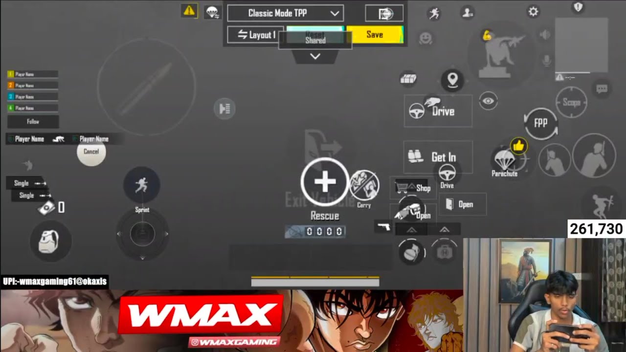This screenshot has width=626, height=352.
Task: Tap the pistol weapon icon
Action: click(384, 226)
